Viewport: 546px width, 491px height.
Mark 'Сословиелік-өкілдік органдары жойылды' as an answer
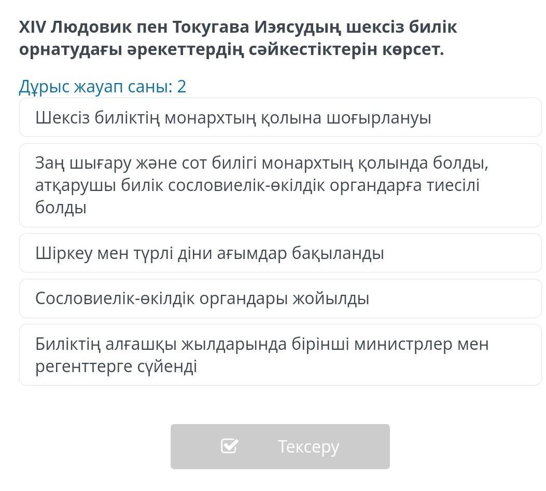pyautogui.click(x=281, y=298)
